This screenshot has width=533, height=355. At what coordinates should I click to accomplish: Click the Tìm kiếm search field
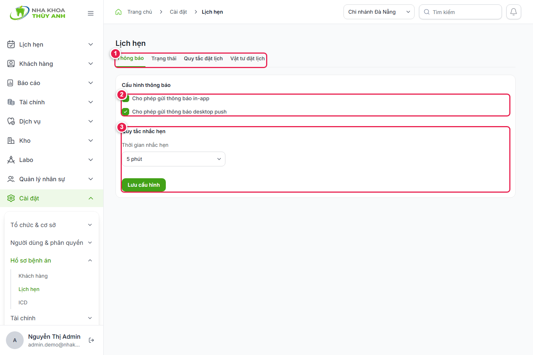tap(460, 12)
